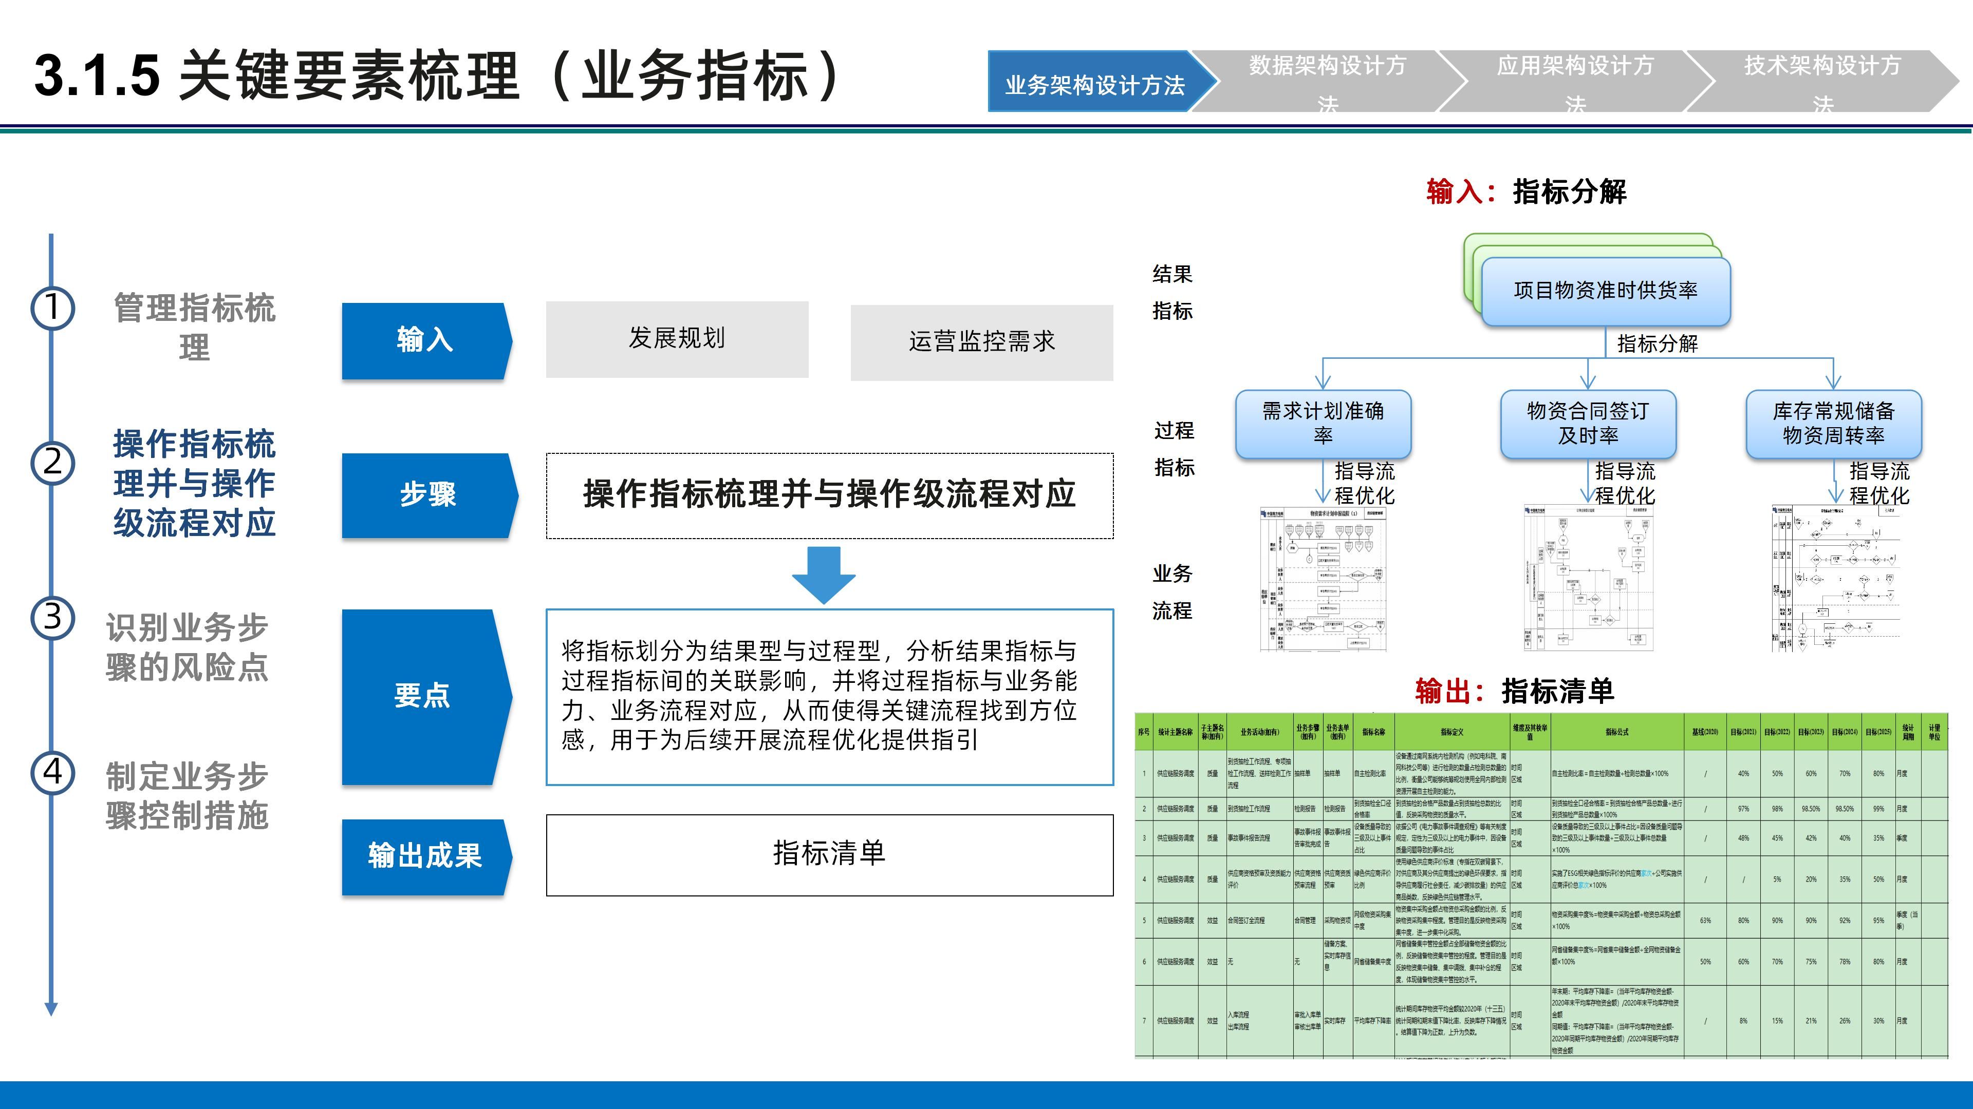Screen dimensions: 1973x1109
Task: Select the 识别业务步骤的风险点 step label
Action: (x=187, y=647)
